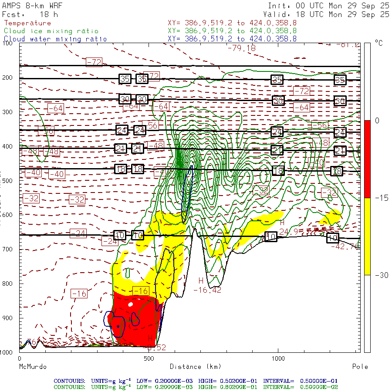Click the "-79.18" temperature value near the top

point(242,48)
